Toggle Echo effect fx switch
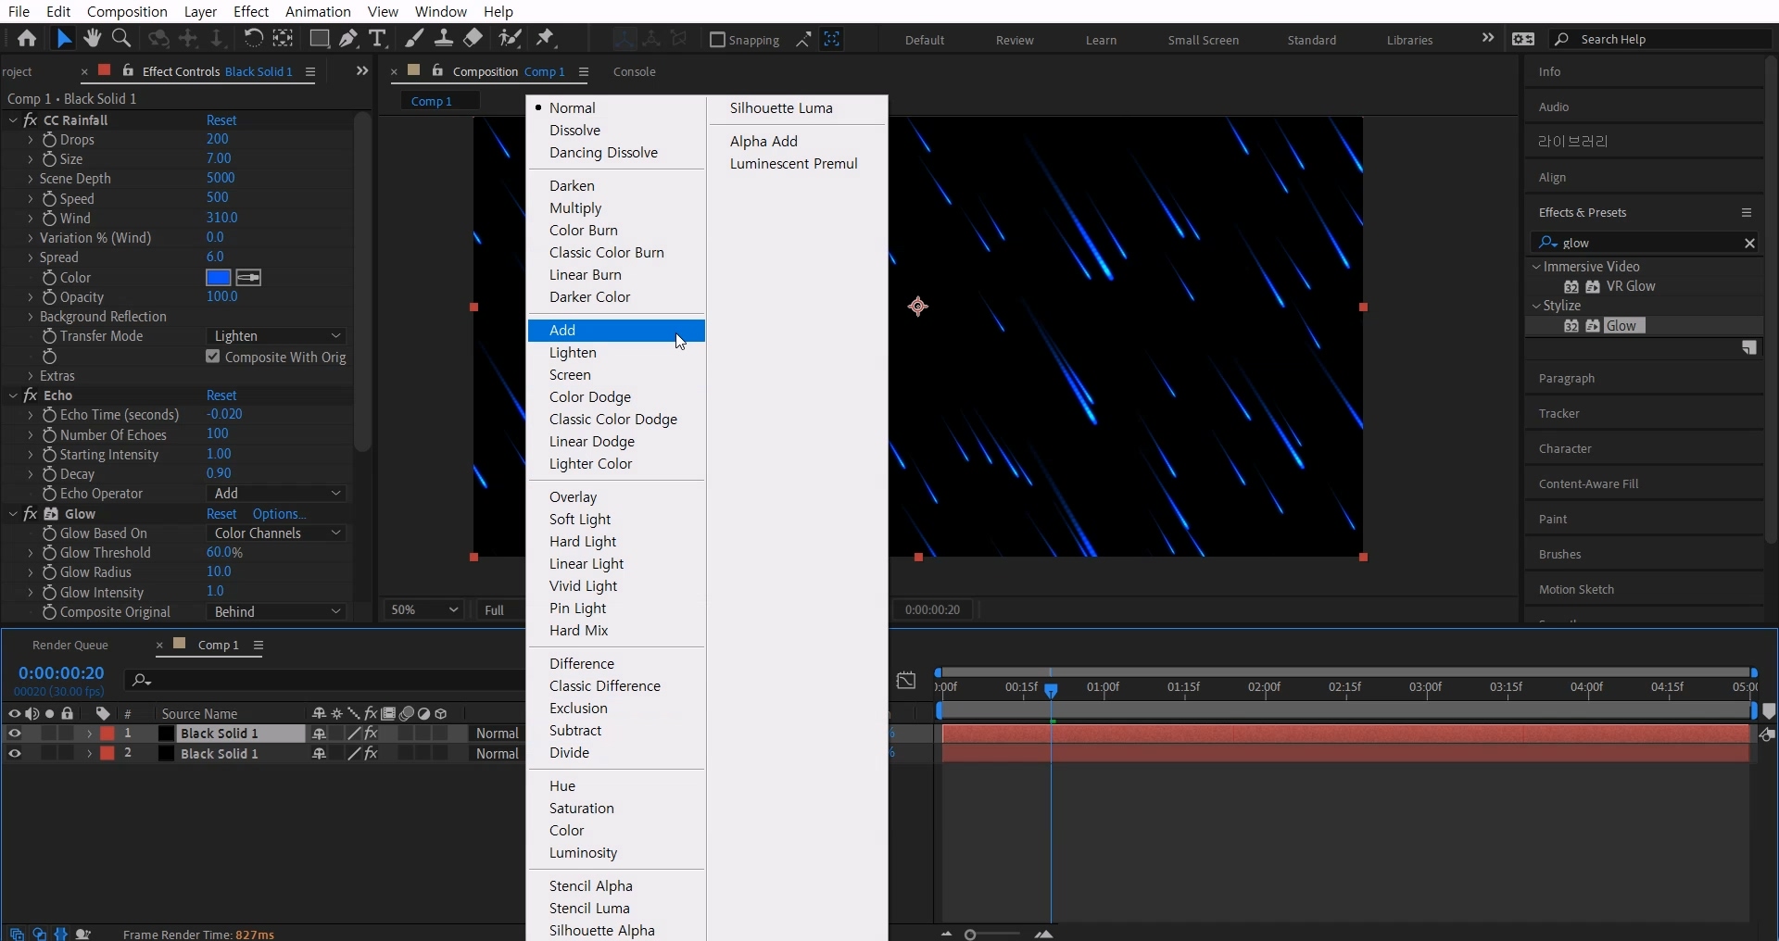 (31, 395)
